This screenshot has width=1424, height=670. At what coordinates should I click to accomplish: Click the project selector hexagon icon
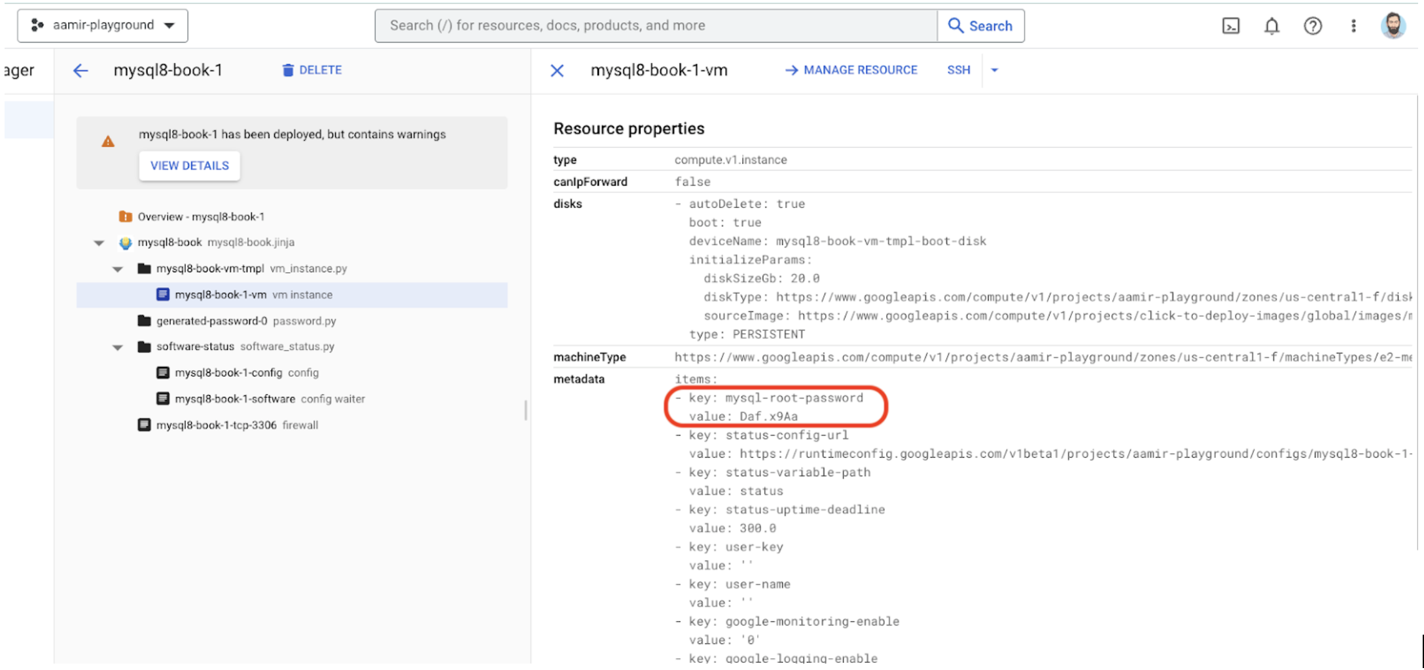click(37, 26)
